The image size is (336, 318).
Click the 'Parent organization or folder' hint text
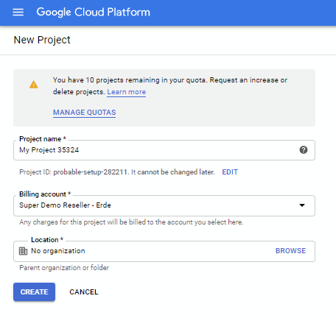(64, 268)
